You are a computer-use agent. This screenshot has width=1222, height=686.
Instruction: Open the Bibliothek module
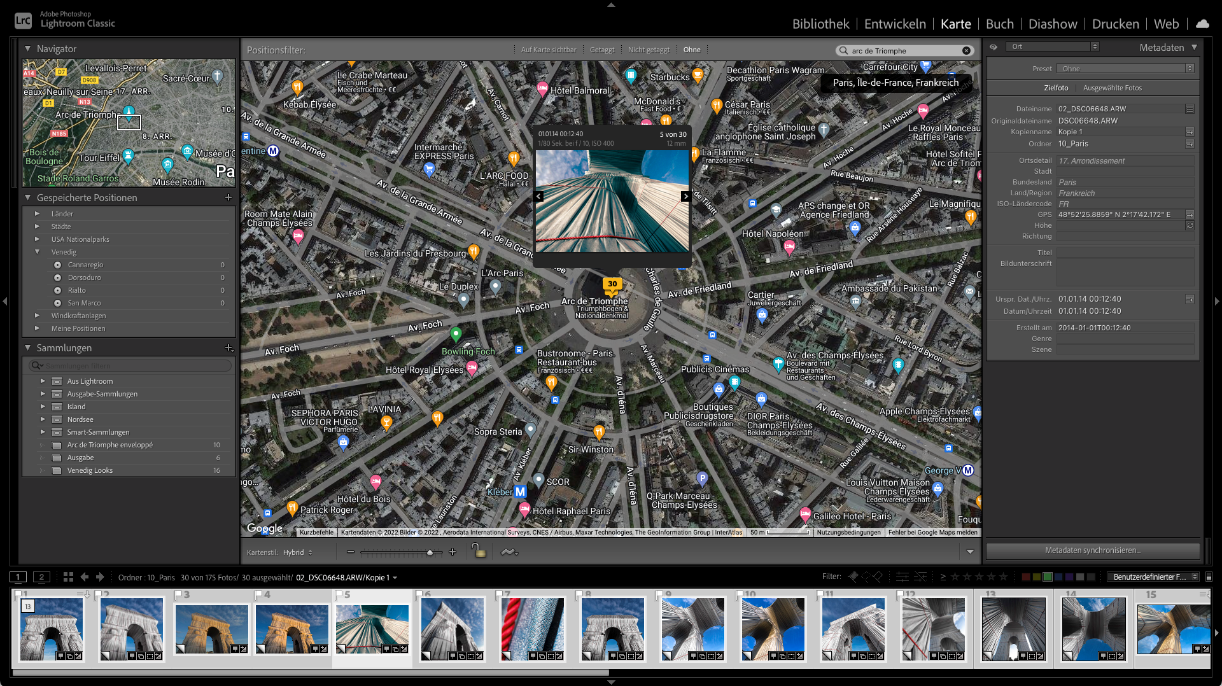(820, 24)
